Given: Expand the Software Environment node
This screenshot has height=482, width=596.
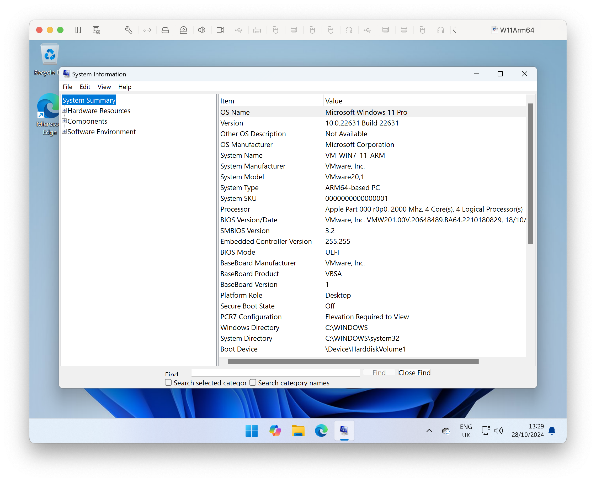Looking at the screenshot, I should (64, 132).
